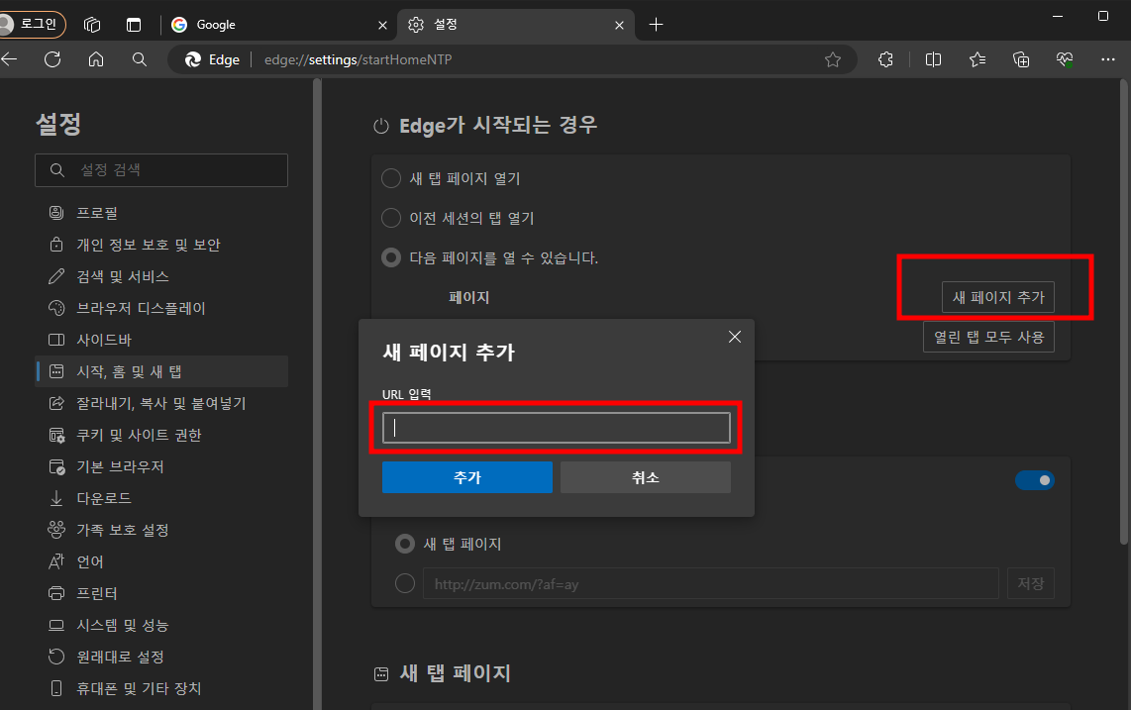Open 기본 브라우저 section

pos(161,466)
